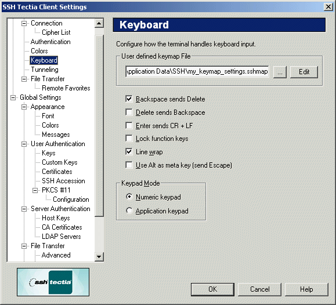
Task: Open LDAP Servers settings page
Action: 62,237
